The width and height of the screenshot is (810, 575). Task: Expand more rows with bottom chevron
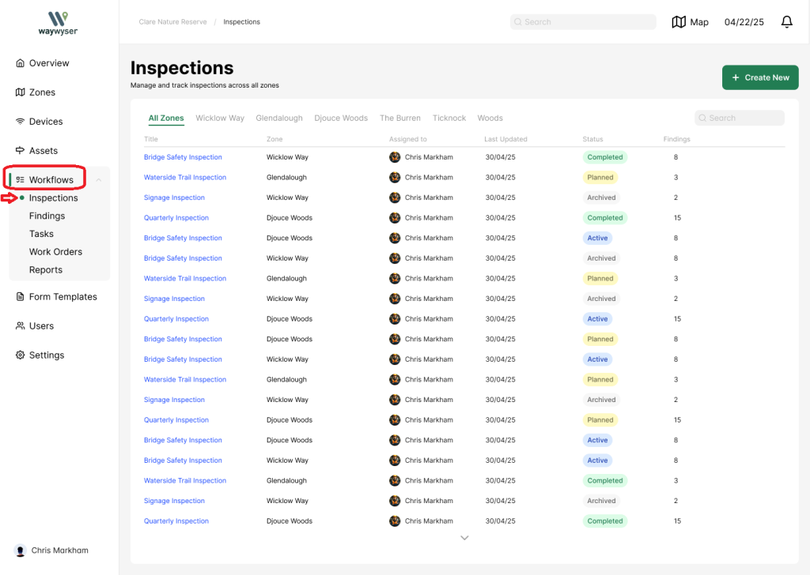(464, 538)
